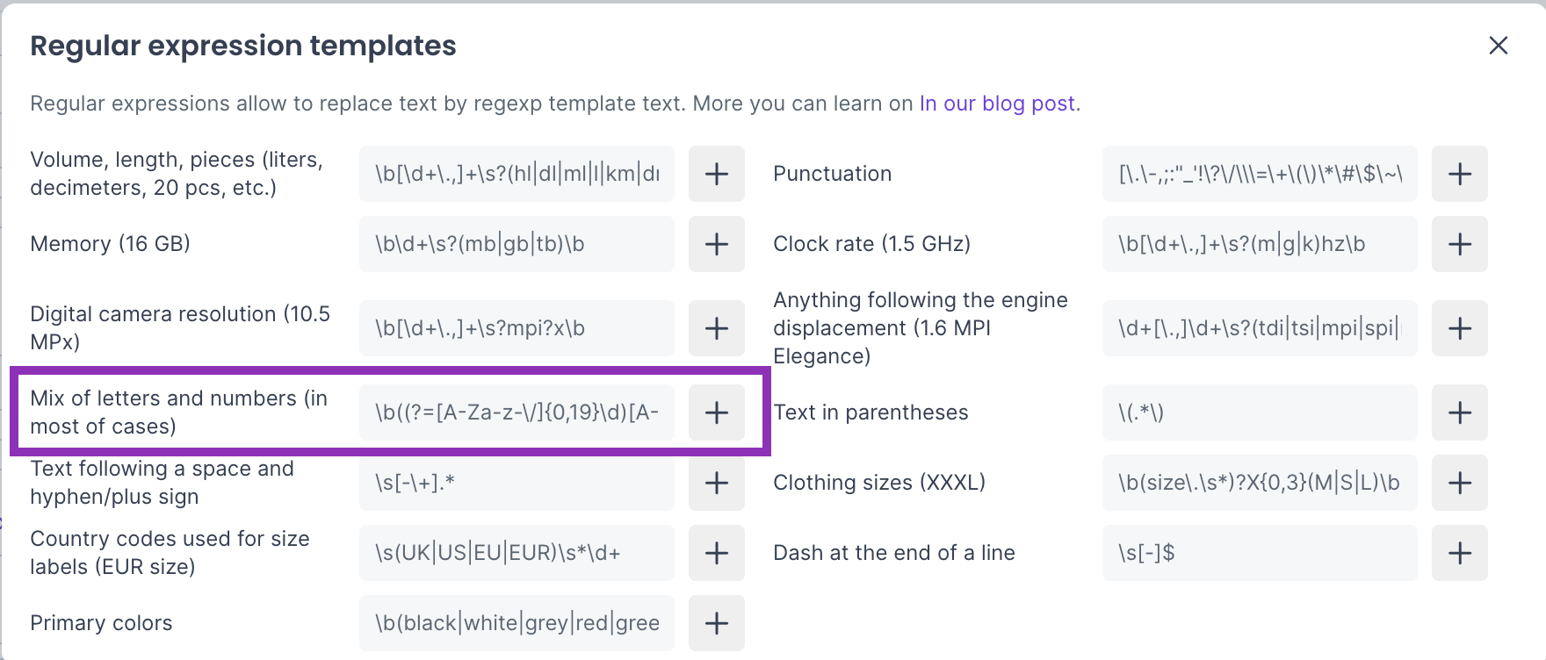Add the Primary colors template
Screen dimensions: 1546x660
pyautogui.click(x=717, y=623)
